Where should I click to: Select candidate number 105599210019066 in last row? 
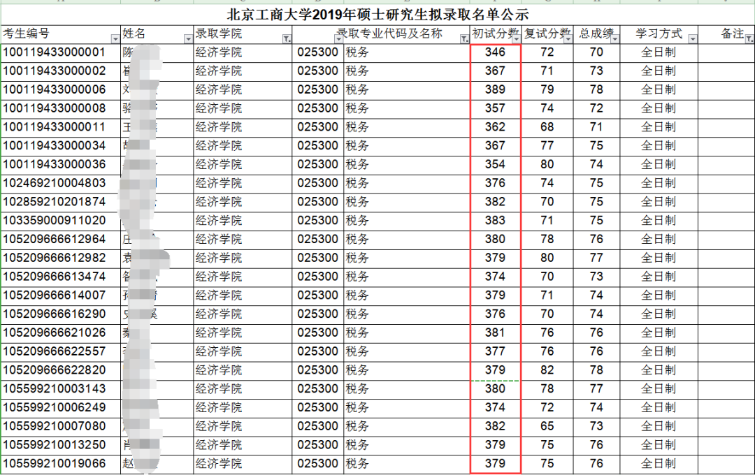(x=61, y=463)
